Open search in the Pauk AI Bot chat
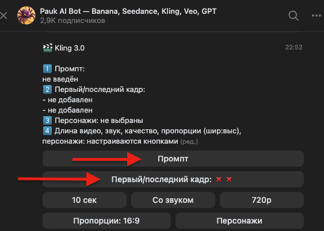 [x=293, y=16]
